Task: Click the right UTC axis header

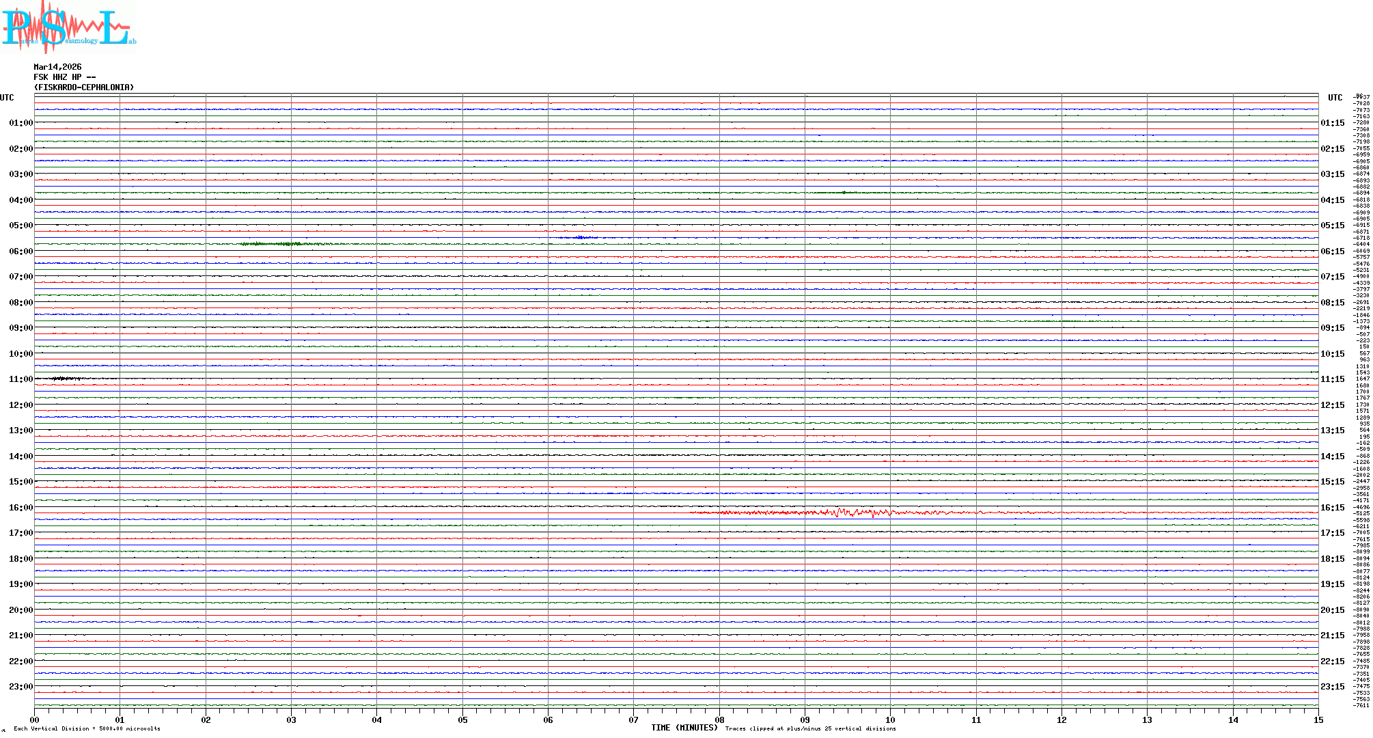Action: click(x=1335, y=98)
